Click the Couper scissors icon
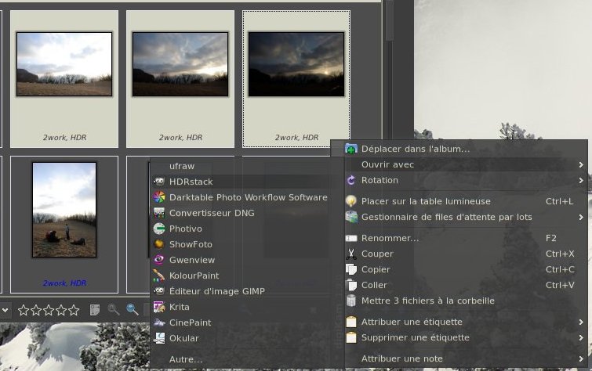 coord(351,254)
